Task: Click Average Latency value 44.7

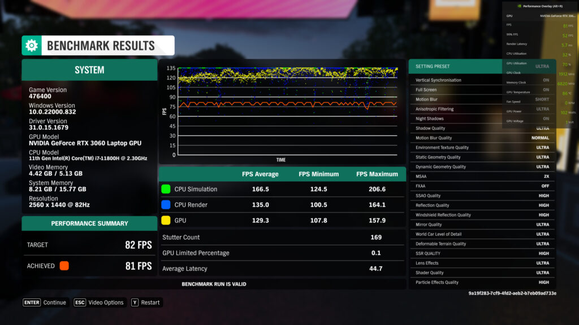Action: [x=376, y=269]
